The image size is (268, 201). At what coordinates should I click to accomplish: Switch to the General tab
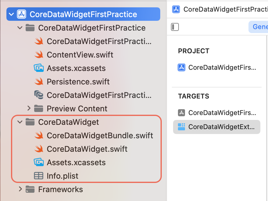coord(261,27)
